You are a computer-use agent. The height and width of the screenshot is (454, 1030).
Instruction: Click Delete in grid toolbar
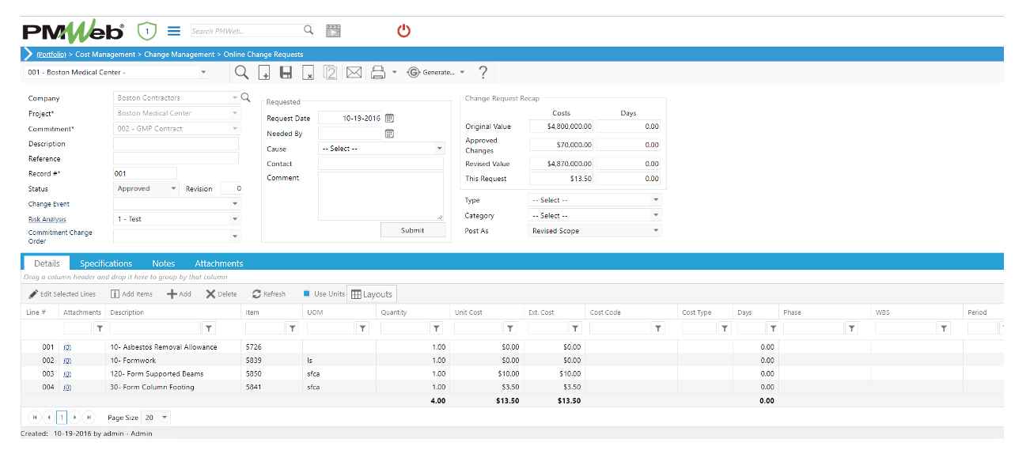pos(222,294)
